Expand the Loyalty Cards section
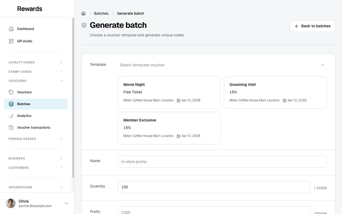This screenshot has width=342, height=214. (x=36, y=62)
